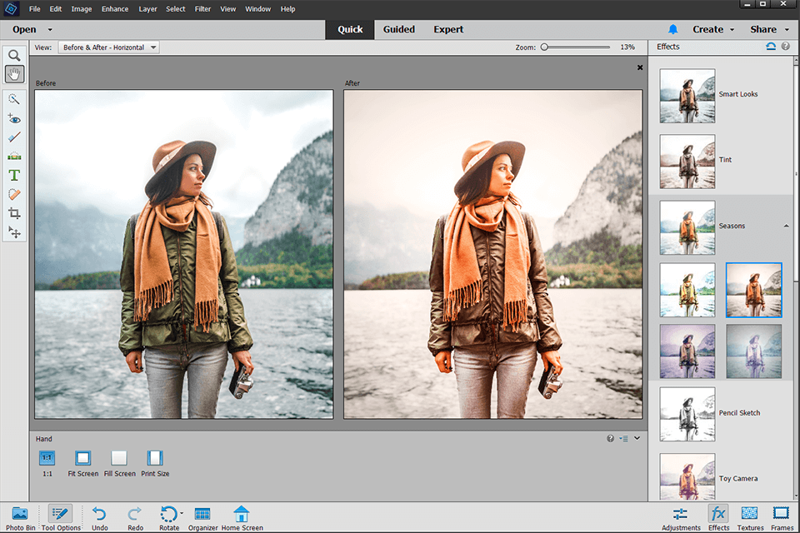Click the Fit Screen button
Image resolution: width=800 pixels, height=533 pixels.
pos(82,459)
